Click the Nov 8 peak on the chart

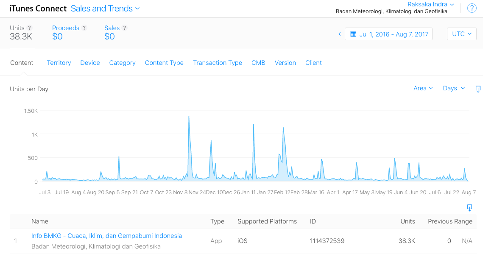coord(189,117)
